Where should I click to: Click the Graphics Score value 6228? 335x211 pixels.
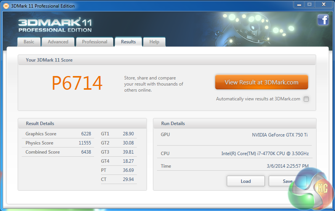(86, 134)
